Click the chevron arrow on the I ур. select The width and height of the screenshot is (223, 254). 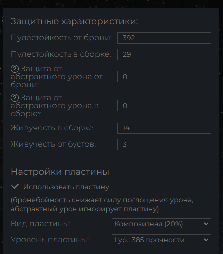tap(206, 240)
